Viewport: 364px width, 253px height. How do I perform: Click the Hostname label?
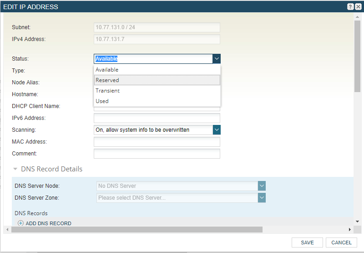click(25, 94)
